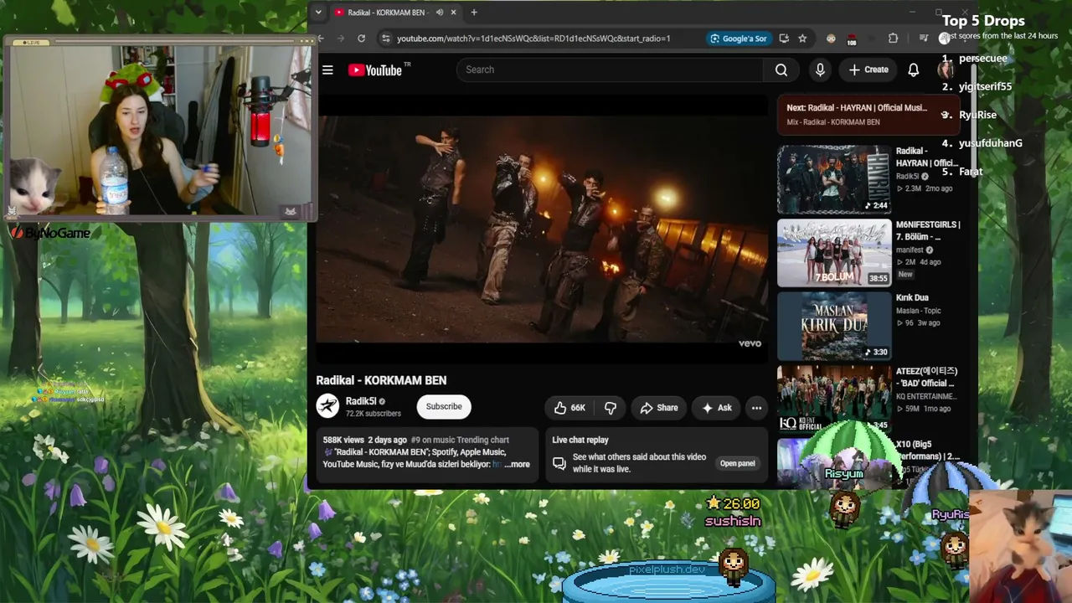This screenshot has height=603, width=1072.
Task: Open Kırık Dua video thumbnail
Action: point(834,326)
